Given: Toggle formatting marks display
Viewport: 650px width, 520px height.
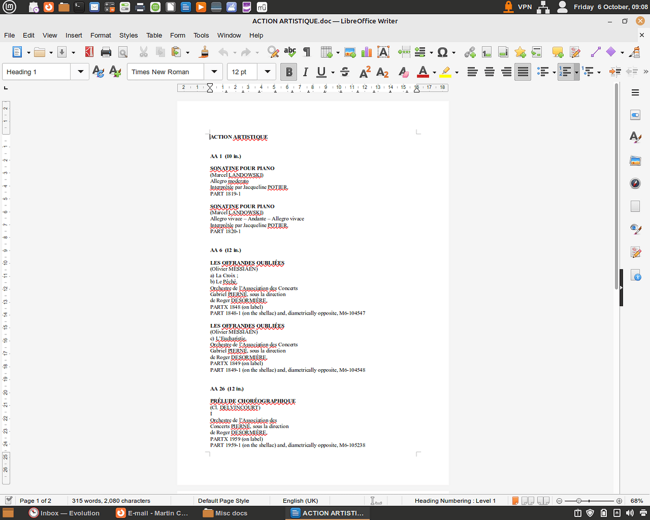Looking at the screenshot, I should pos(306,52).
